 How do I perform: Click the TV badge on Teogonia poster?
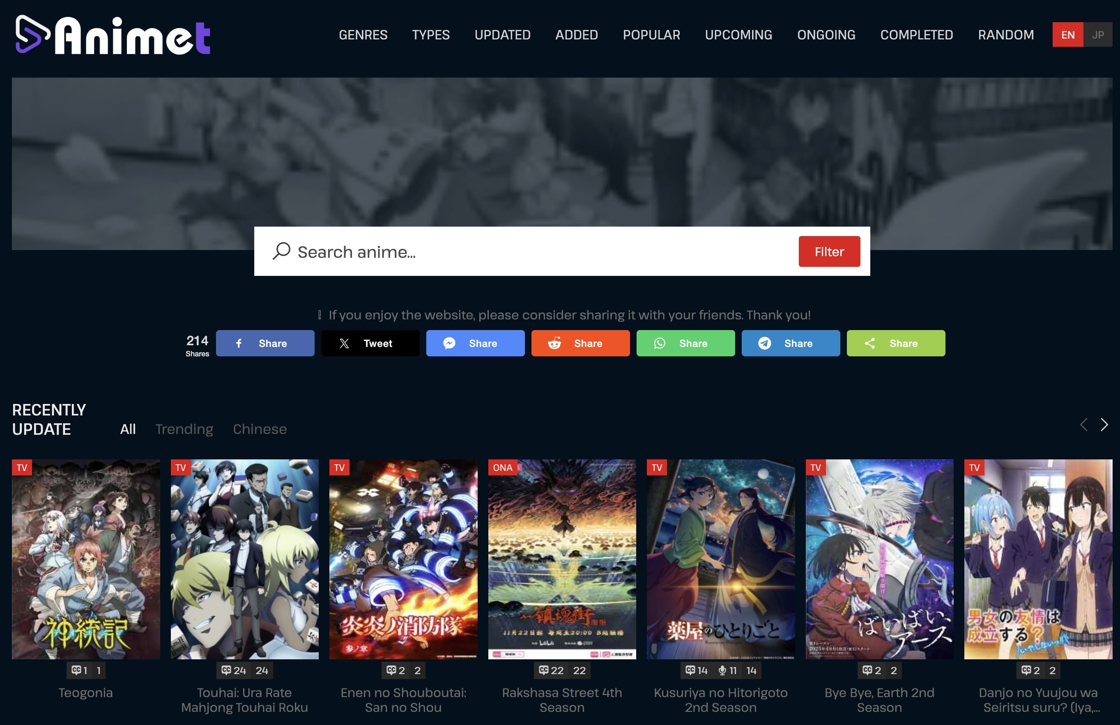click(x=22, y=468)
